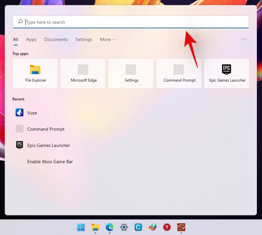Open the firewall globe app on taskbar

click(x=153, y=227)
